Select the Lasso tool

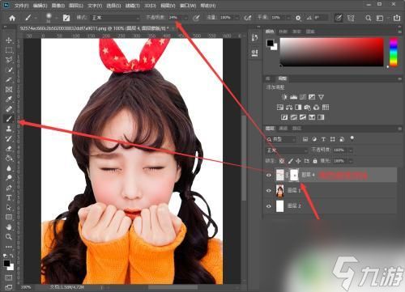point(9,60)
